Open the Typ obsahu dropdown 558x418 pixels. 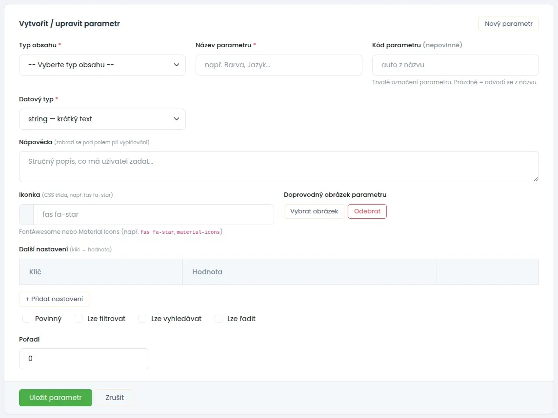coord(102,65)
